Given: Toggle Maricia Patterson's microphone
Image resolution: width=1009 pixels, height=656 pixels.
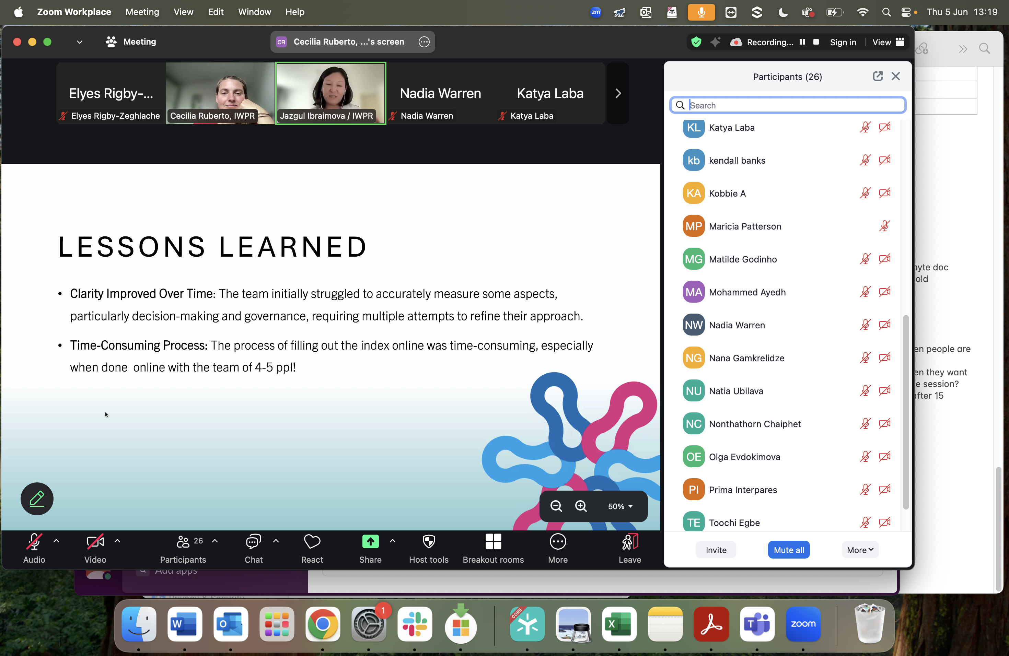Looking at the screenshot, I should [x=884, y=226].
